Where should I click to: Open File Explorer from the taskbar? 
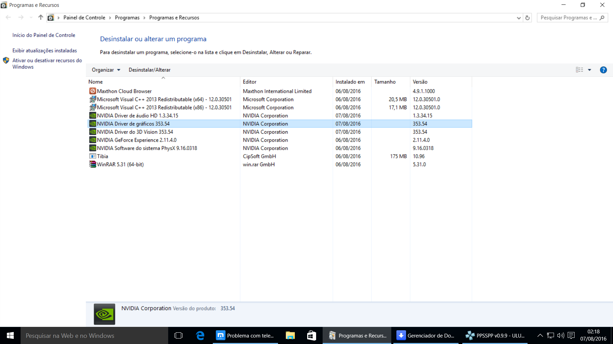[x=290, y=336]
